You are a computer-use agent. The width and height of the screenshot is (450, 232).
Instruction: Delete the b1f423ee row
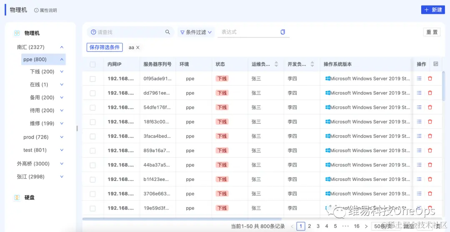pyautogui.click(x=430, y=179)
